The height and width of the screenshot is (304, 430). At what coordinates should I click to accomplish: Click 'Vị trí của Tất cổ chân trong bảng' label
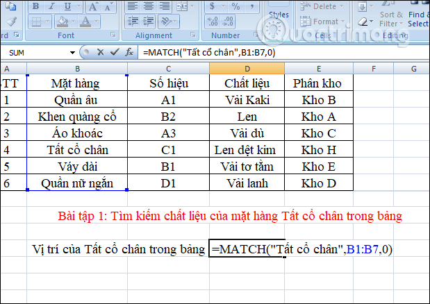119,249
